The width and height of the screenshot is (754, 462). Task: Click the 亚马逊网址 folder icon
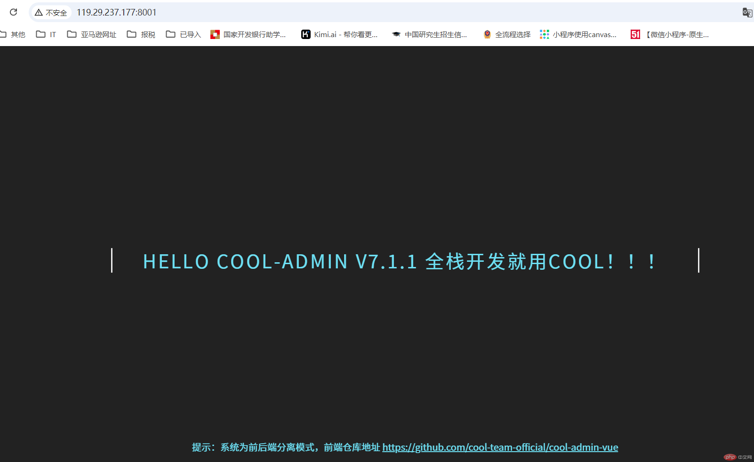(x=72, y=34)
